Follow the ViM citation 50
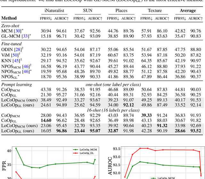The width and height of the screenshot is (205, 179). (15, 55)
